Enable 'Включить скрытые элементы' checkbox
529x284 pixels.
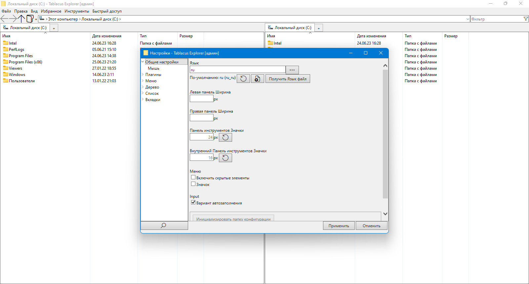[x=193, y=177]
